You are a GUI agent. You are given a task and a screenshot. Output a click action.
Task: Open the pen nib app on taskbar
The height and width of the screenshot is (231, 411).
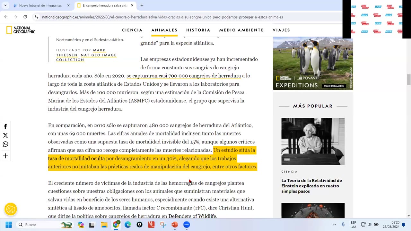[x=139, y=225]
